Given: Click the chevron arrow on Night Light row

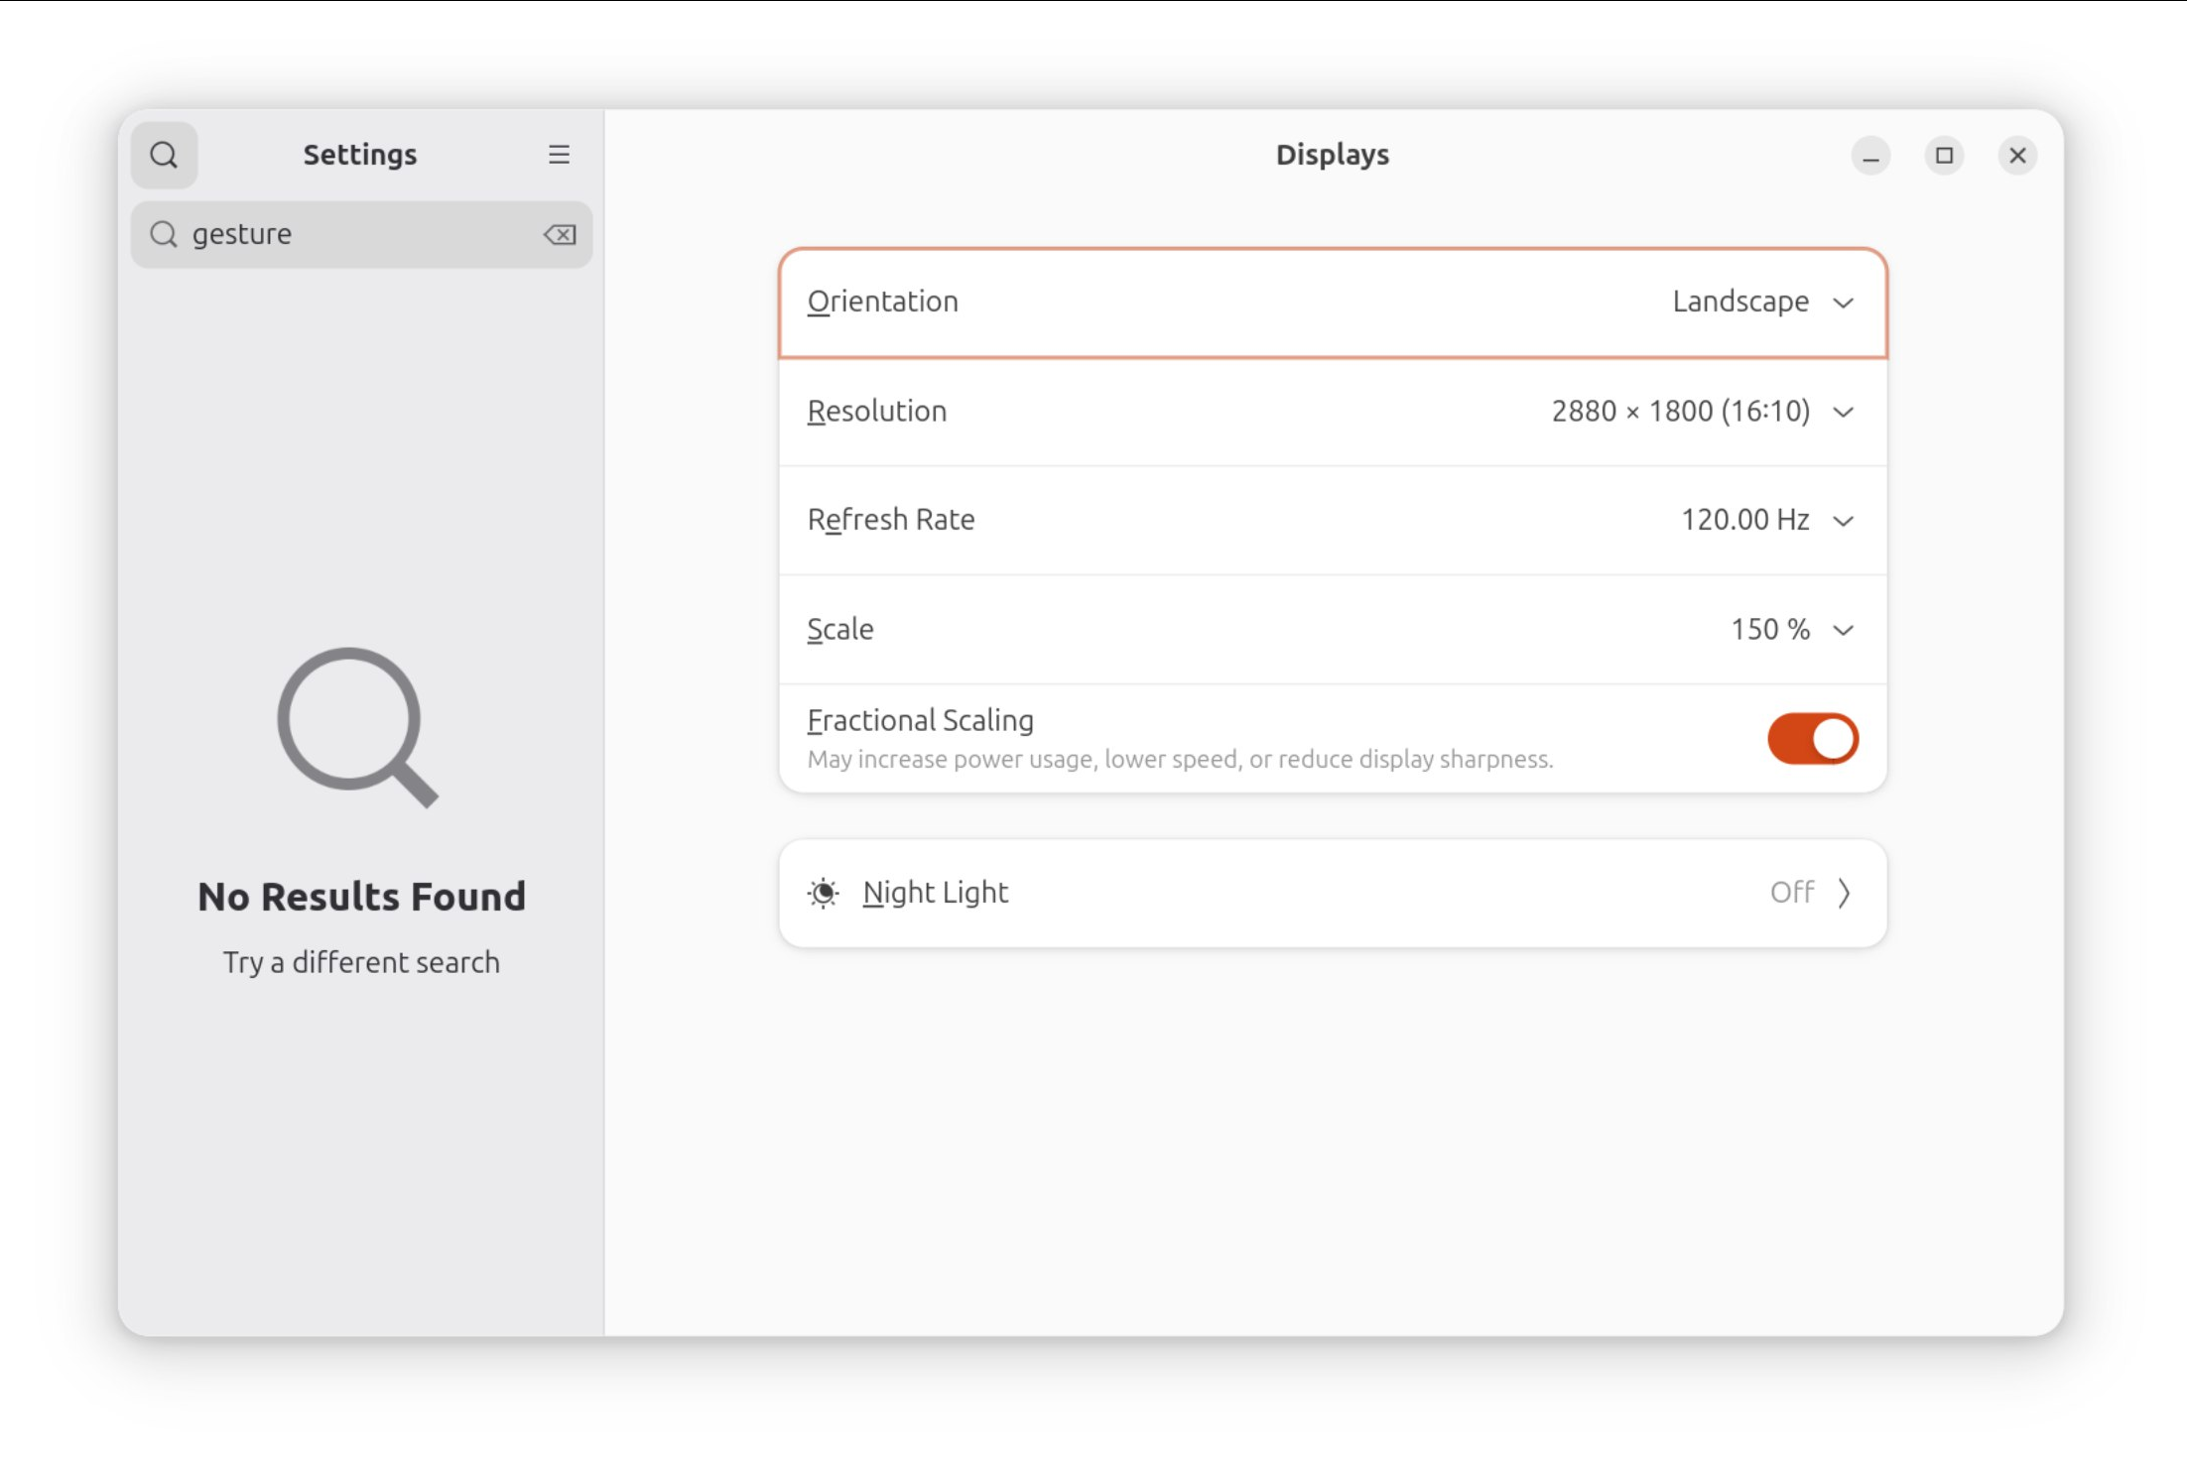Looking at the screenshot, I should (x=1844, y=893).
